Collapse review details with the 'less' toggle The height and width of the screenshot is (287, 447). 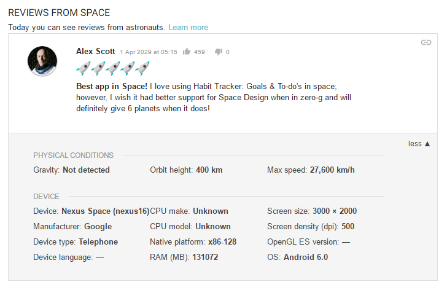coord(419,144)
